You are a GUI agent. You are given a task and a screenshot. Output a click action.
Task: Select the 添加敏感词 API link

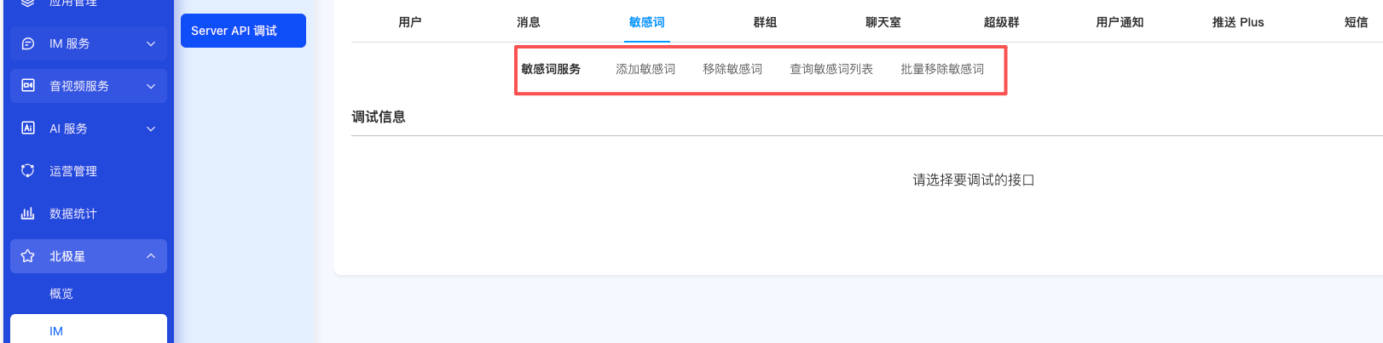click(x=645, y=69)
